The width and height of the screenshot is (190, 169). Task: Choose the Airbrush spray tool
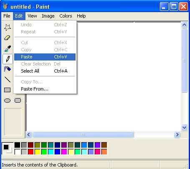tap(7, 69)
